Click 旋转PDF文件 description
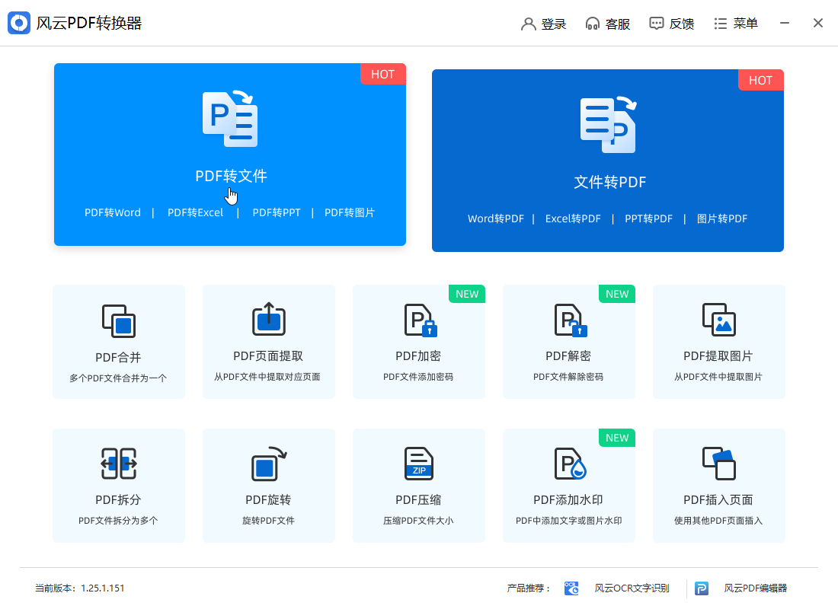Screen dimensions: 838x609 point(268,521)
